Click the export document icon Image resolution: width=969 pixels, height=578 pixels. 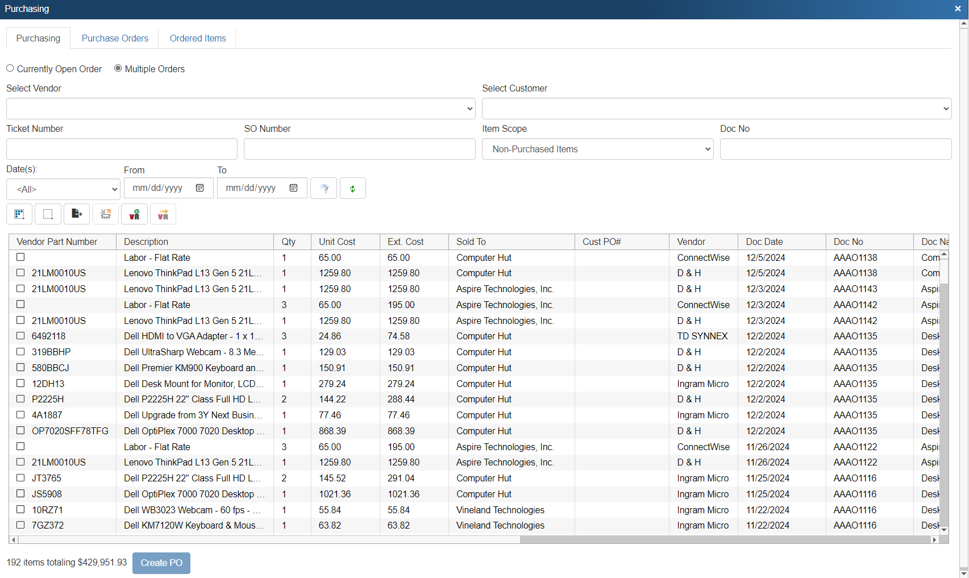click(77, 214)
